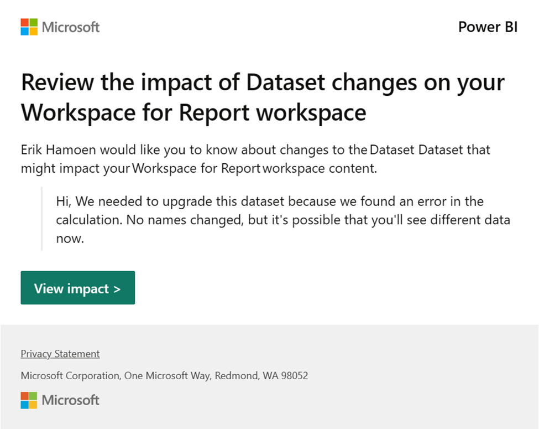Click the Microsoft four-square logo in the footer
539x429 pixels.
(29, 400)
